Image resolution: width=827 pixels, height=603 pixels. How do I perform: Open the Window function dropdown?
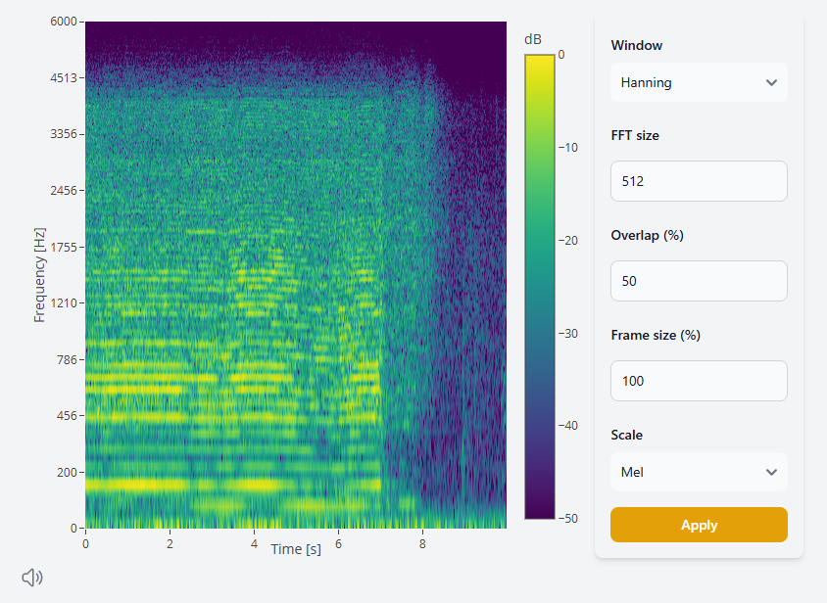coord(698,82)
